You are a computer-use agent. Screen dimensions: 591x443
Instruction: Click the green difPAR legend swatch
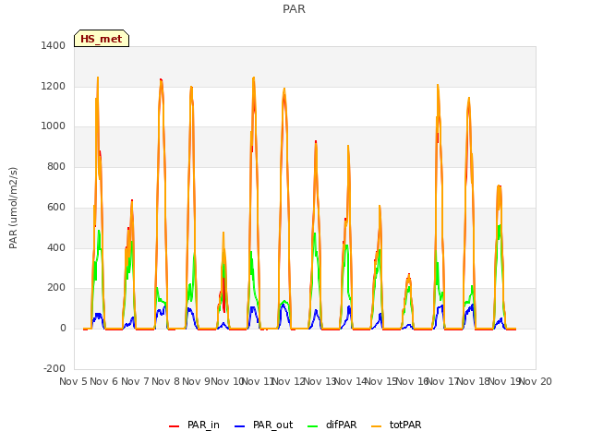coord(312,426)
